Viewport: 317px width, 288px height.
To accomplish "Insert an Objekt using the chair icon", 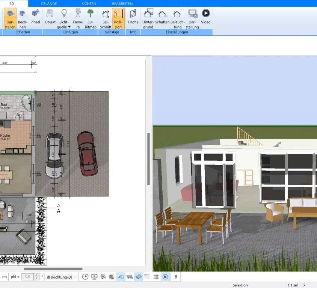I will (x=50, y=17).
